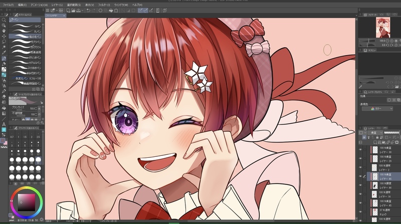Screen dimensions: 401x224
Task: Hide layer レイヤー 44
Action: 360,185
